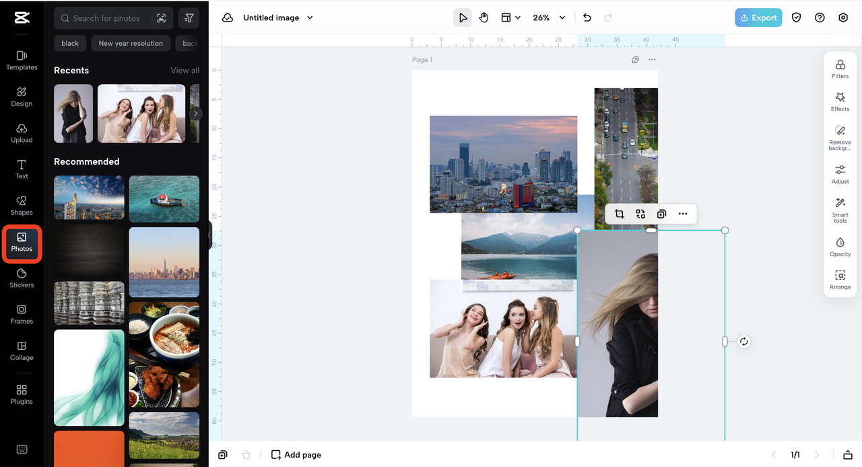
Task: Open the Adjust settings
Action: coord(840,174)
